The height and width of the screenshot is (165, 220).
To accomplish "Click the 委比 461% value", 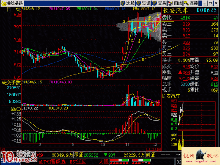I will [185, 18].
